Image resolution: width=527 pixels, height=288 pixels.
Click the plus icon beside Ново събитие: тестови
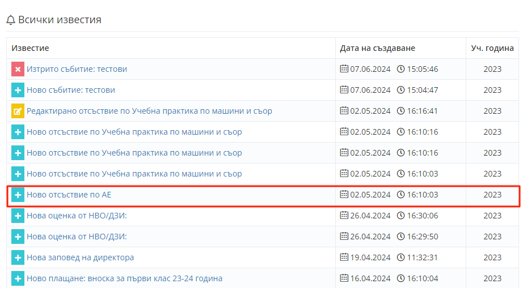coord(18,90)
